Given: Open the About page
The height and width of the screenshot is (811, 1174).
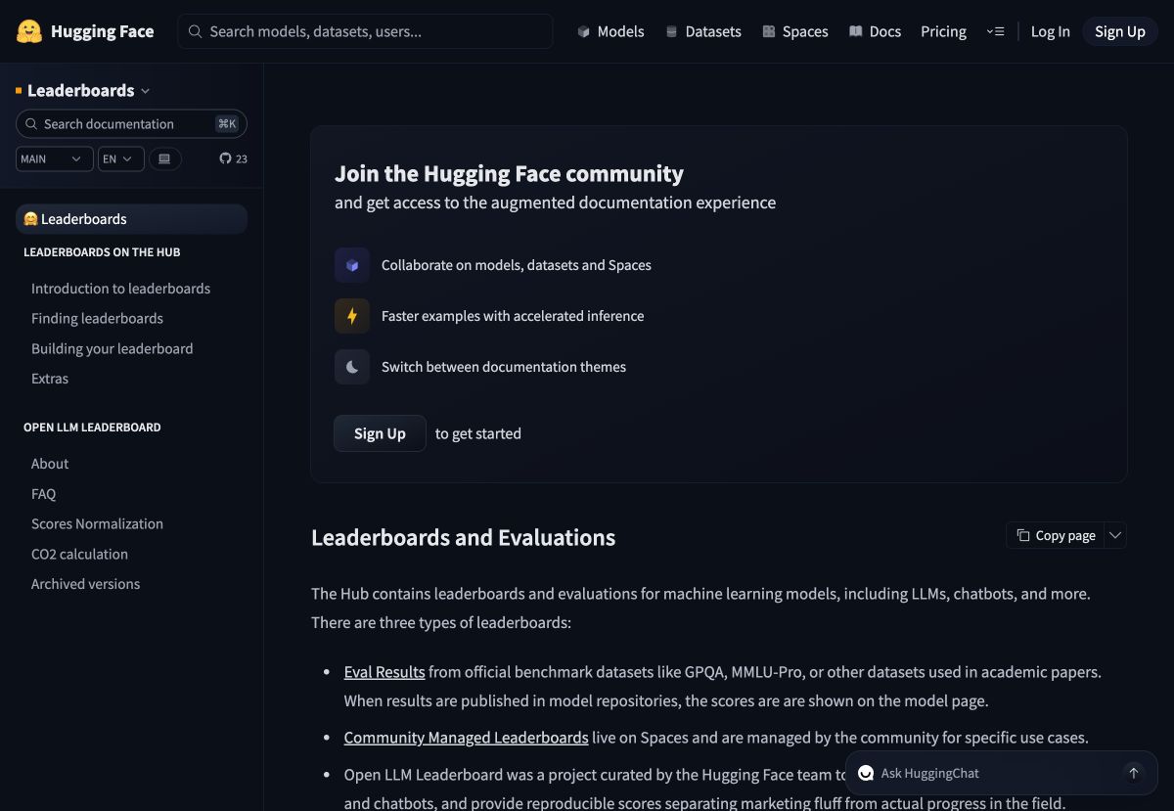Looking at the screenshot, I should pyautogui.click(x=50, y=464).
